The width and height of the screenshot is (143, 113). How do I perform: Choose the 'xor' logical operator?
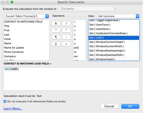pos(79,56)
